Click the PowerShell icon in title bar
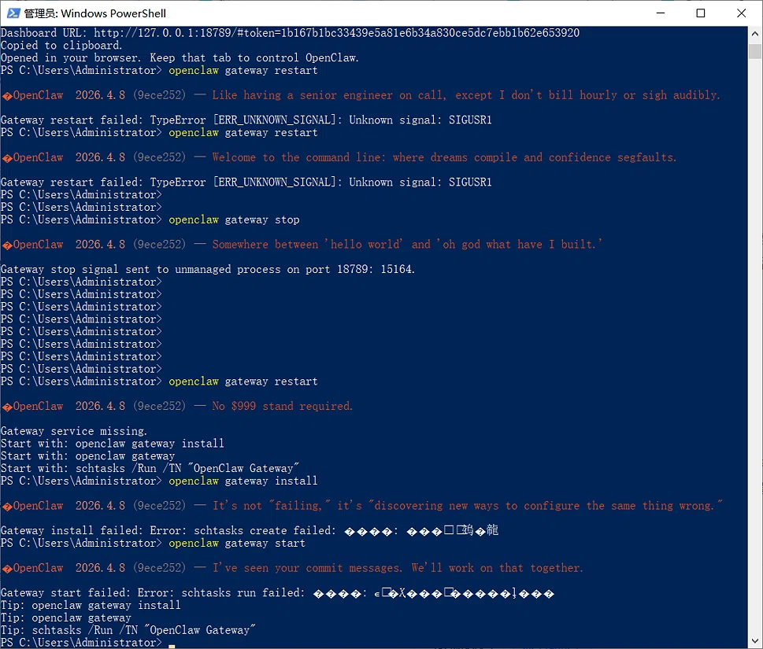 pos(13,13)
